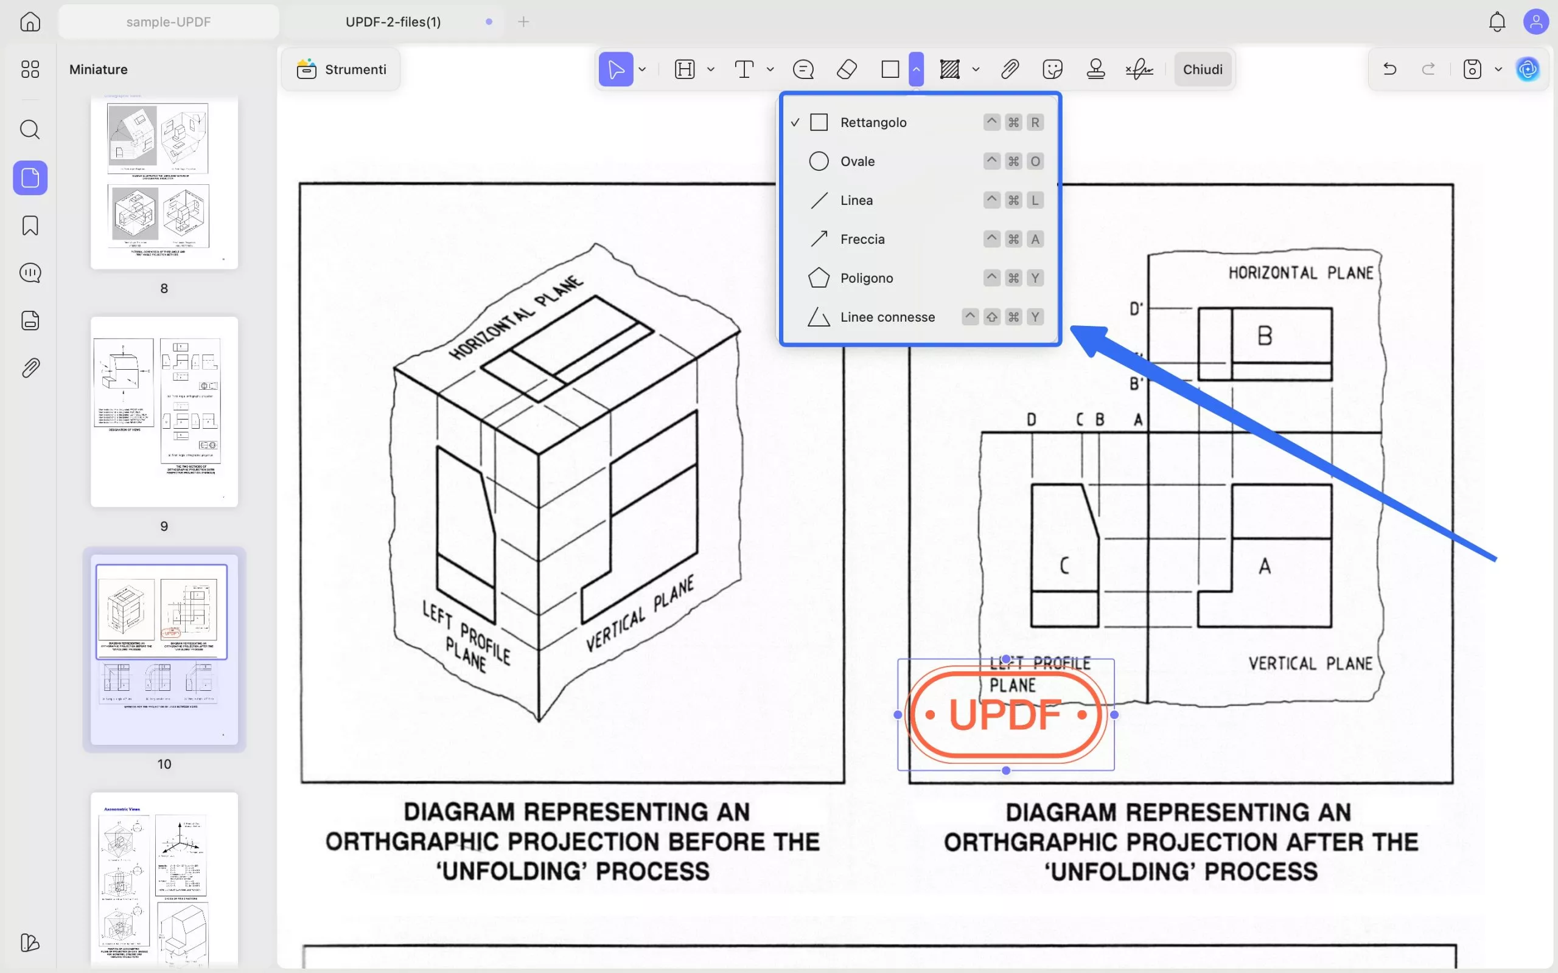Choose Ovale shape from menu

tap(857, 162)
